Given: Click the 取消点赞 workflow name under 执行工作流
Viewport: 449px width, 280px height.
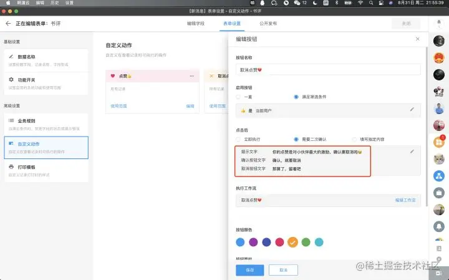Looking at the screenshot, I should click(251, 200).
